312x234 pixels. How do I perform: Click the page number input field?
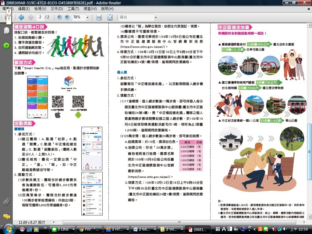(x=41, y=17)
